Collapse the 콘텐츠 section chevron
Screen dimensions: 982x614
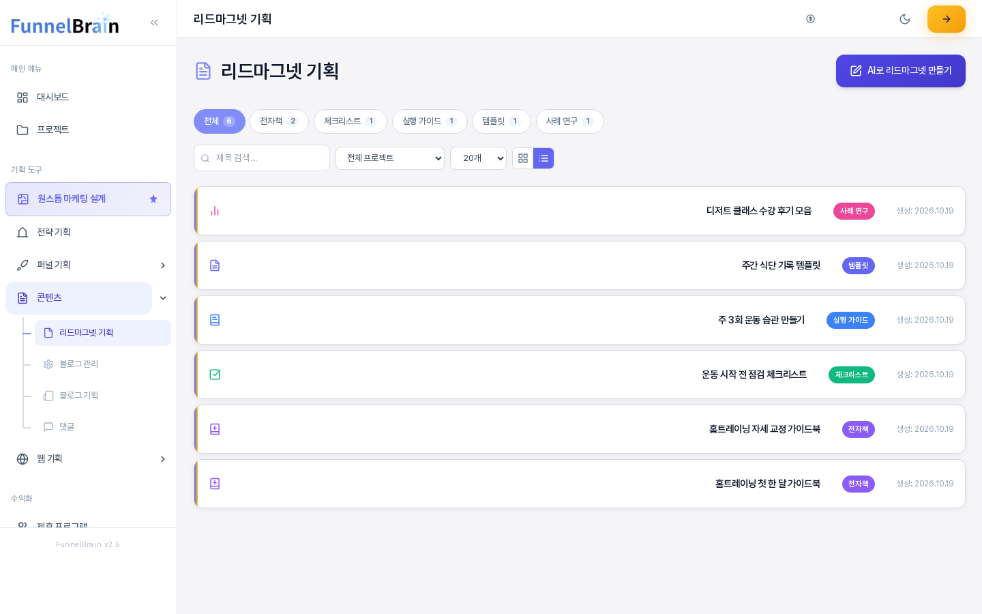pyautogui.click(x=163, y=298)
